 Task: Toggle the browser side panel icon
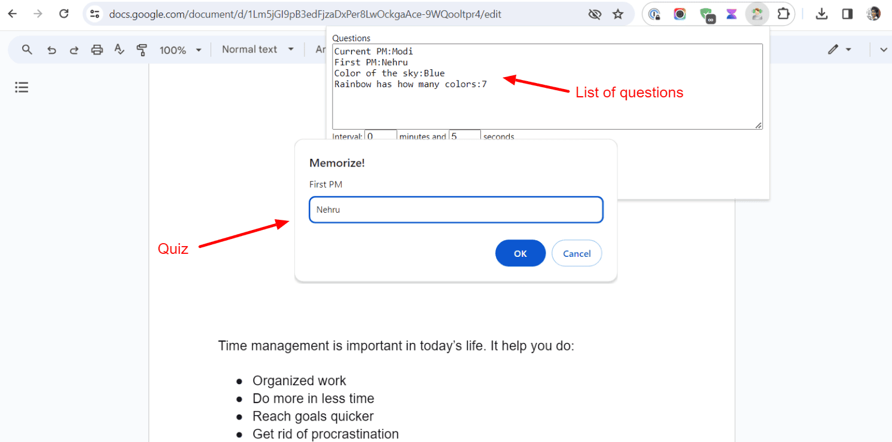click(x=847, y=14)
